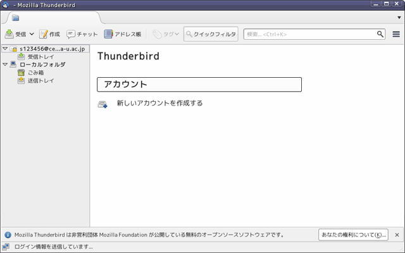Image resolution: width=405 pixels, height=253 pixels.
Task: Close the Mozilla rights notification bar
Action: coord(397,235)
